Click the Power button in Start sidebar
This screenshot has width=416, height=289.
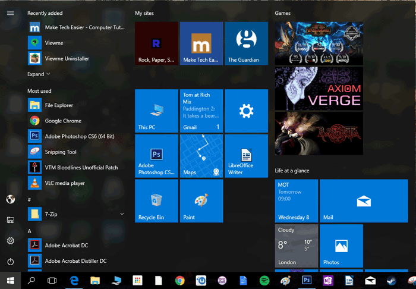coord(11,262)
